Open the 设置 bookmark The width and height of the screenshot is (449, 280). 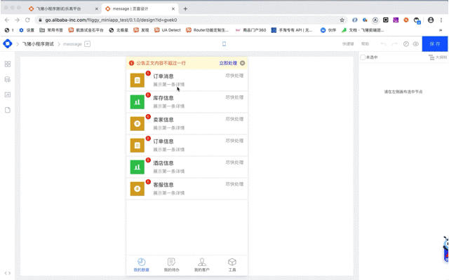[27, 30]
